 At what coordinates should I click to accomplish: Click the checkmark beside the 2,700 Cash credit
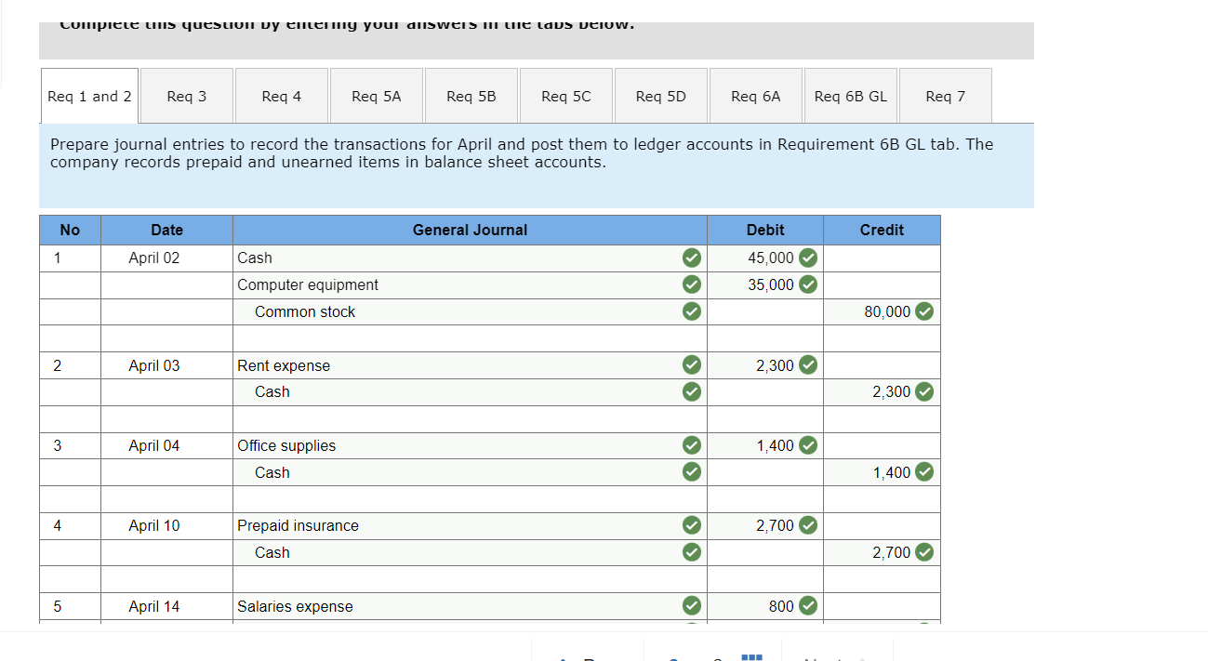tap(923, 551)
